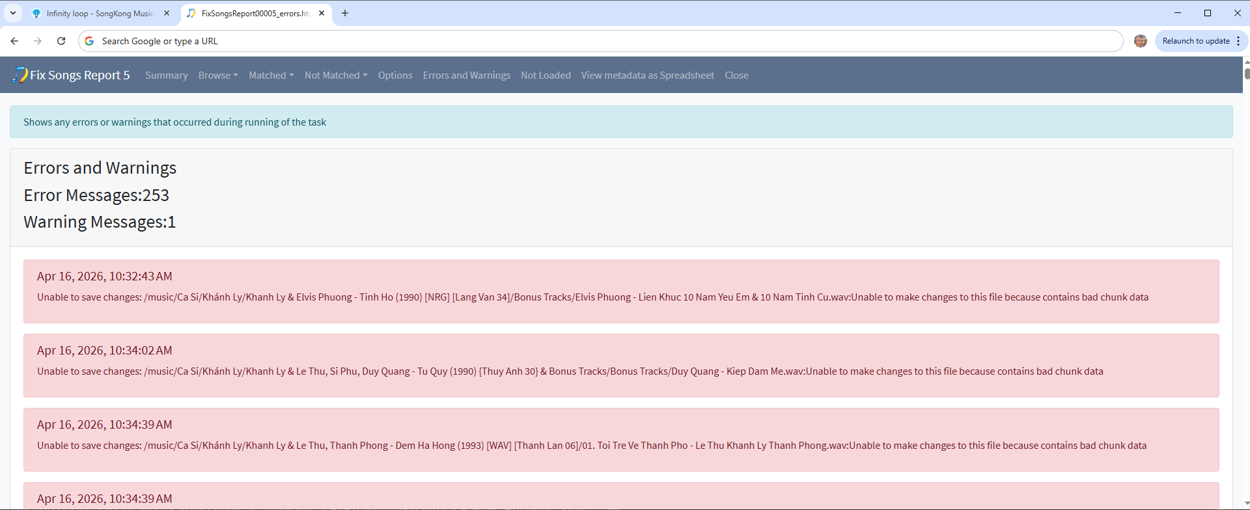Click the browser forward arrow icon

[x=38, y=41]
